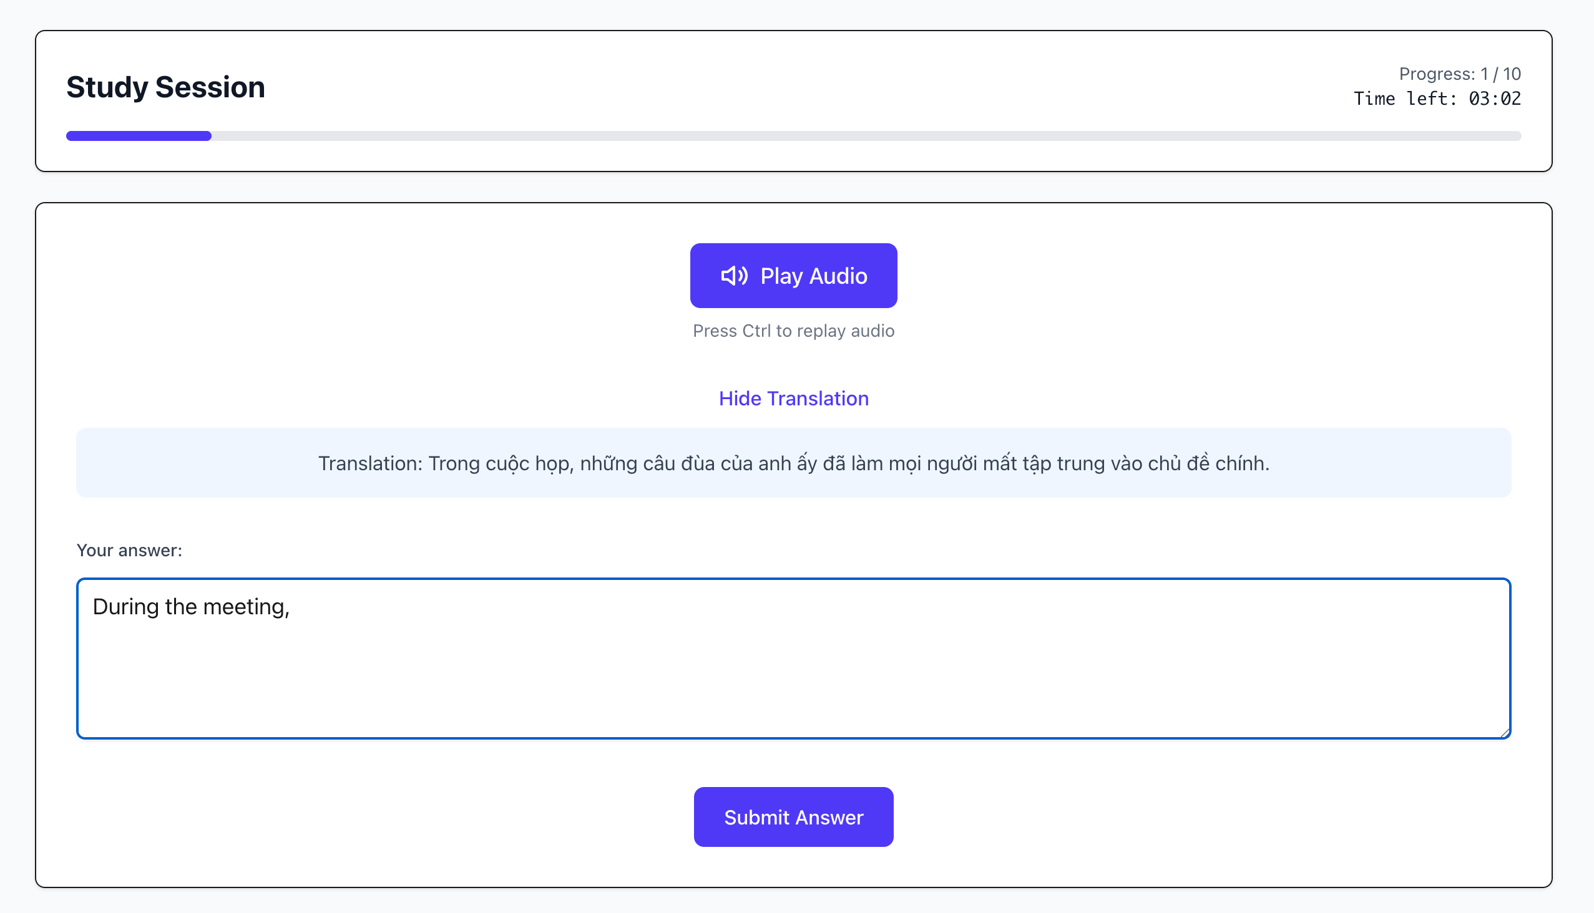Click the Study Session heading
This screenshot has width=1594, height=913.
[165, 87]
